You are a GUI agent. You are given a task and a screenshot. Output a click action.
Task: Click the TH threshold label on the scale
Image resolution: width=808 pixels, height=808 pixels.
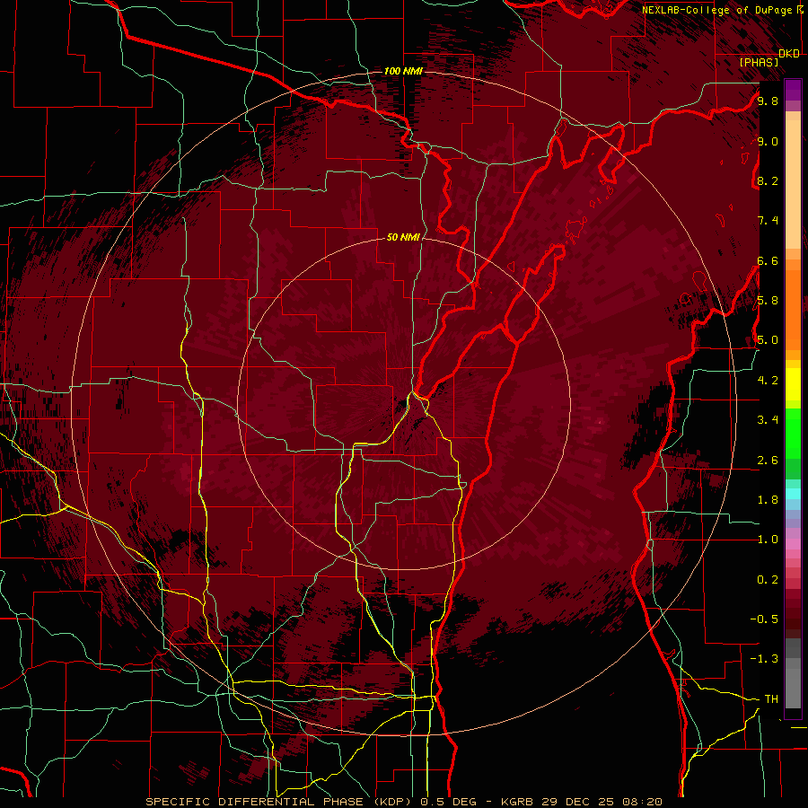(x=771, y=699)
